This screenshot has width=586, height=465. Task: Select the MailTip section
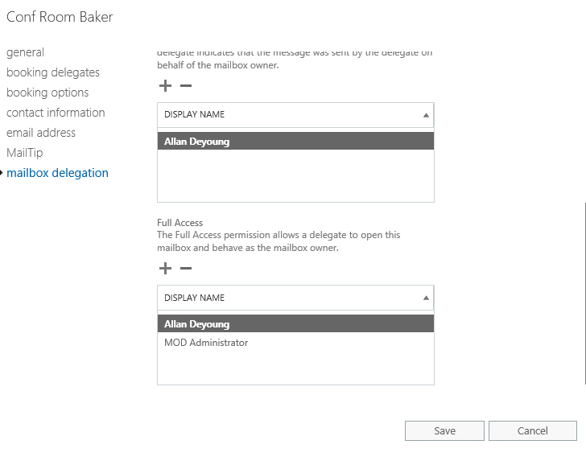tap(25, 153)
